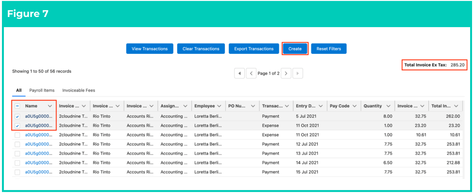Open the record link in 14 Jul 2021 row
Screen dimensions: 474x193
click(39, 163)
